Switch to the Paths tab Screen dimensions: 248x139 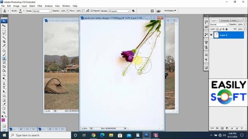point(234,20)
